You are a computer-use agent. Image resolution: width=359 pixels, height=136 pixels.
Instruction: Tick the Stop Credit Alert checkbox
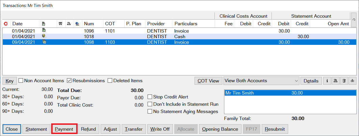click(150, 97)
